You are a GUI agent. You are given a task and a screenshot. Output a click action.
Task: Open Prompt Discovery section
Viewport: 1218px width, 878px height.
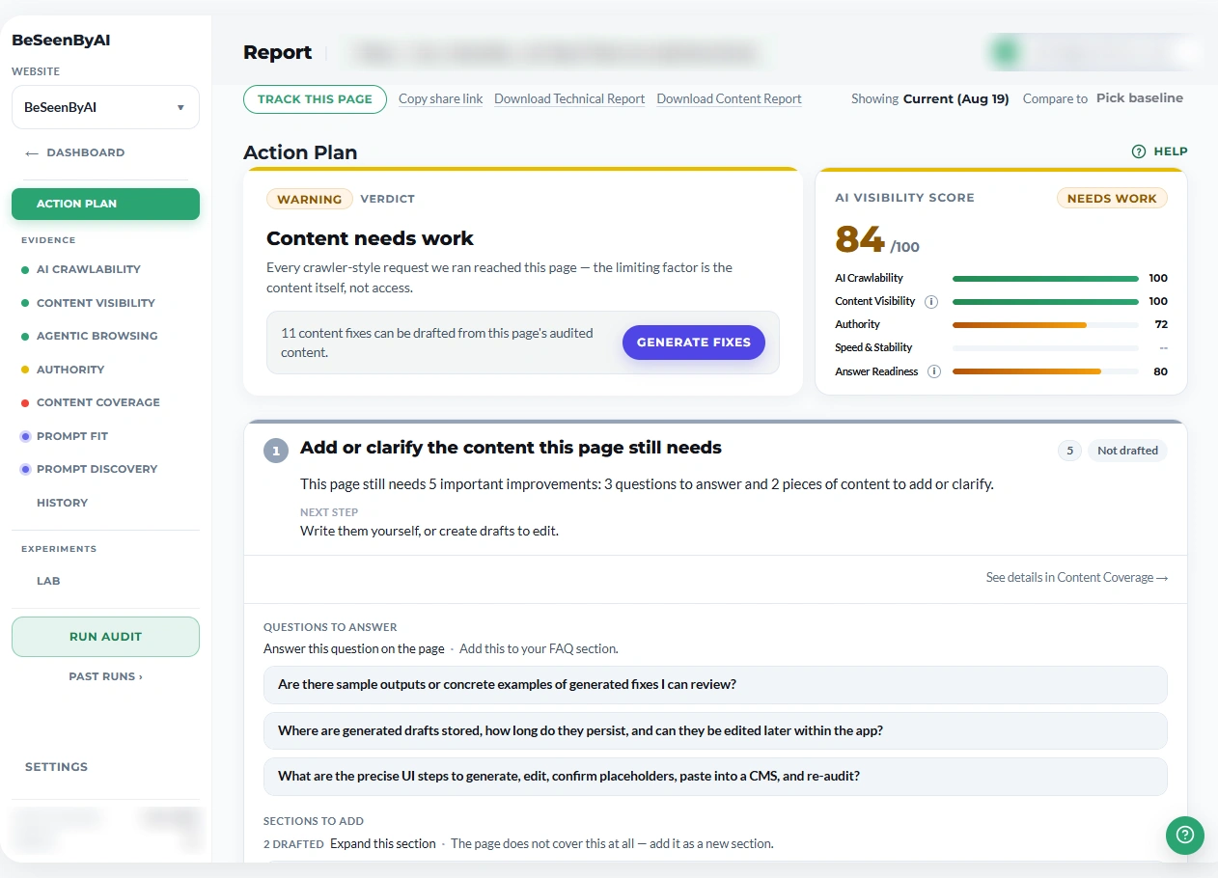pos(97,469)
